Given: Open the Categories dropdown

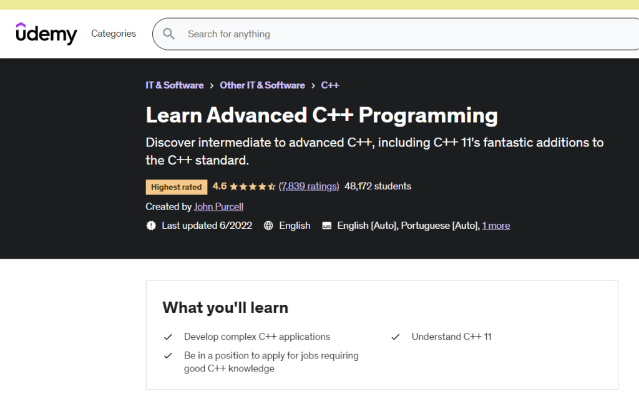Looking at the screenshot, I should tap(113, 34).
